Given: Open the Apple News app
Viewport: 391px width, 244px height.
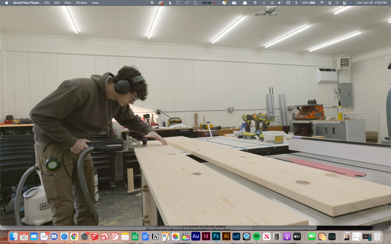Looking at the screenshot, I should [x=267, y=236].
